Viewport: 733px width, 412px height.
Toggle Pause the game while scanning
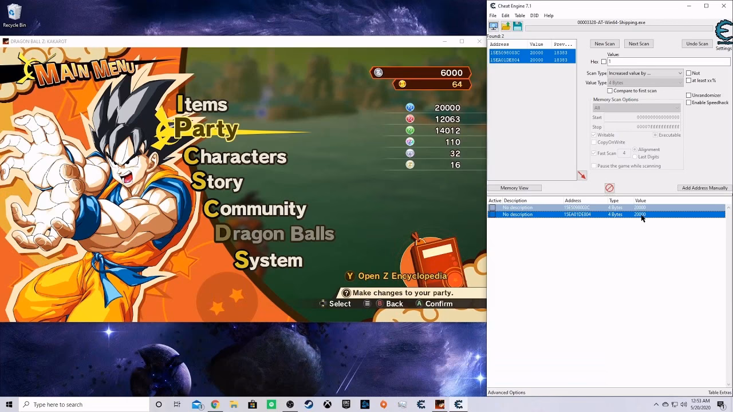pyautogui.click(x=594, y=166)
